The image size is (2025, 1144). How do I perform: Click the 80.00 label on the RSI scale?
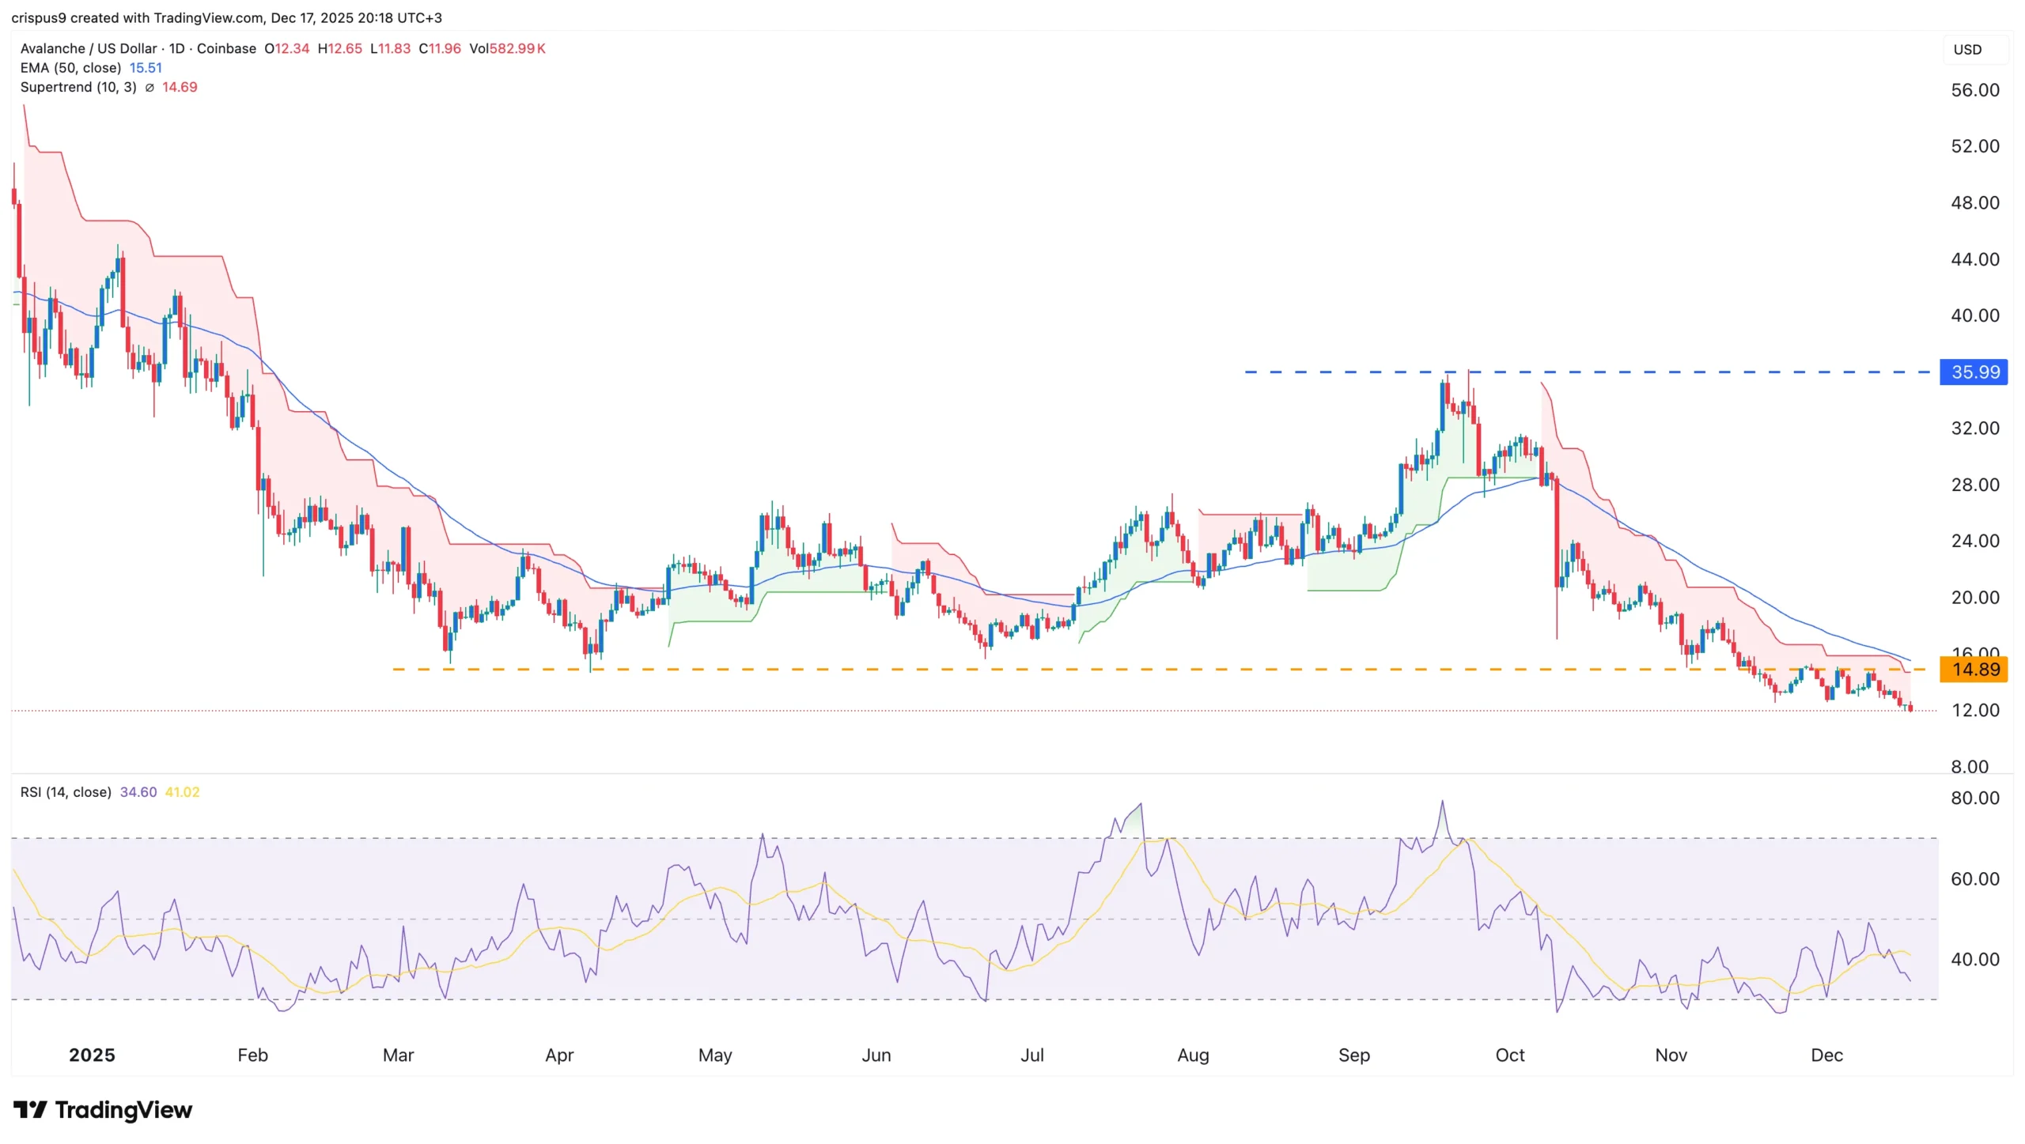point(1974,798)
